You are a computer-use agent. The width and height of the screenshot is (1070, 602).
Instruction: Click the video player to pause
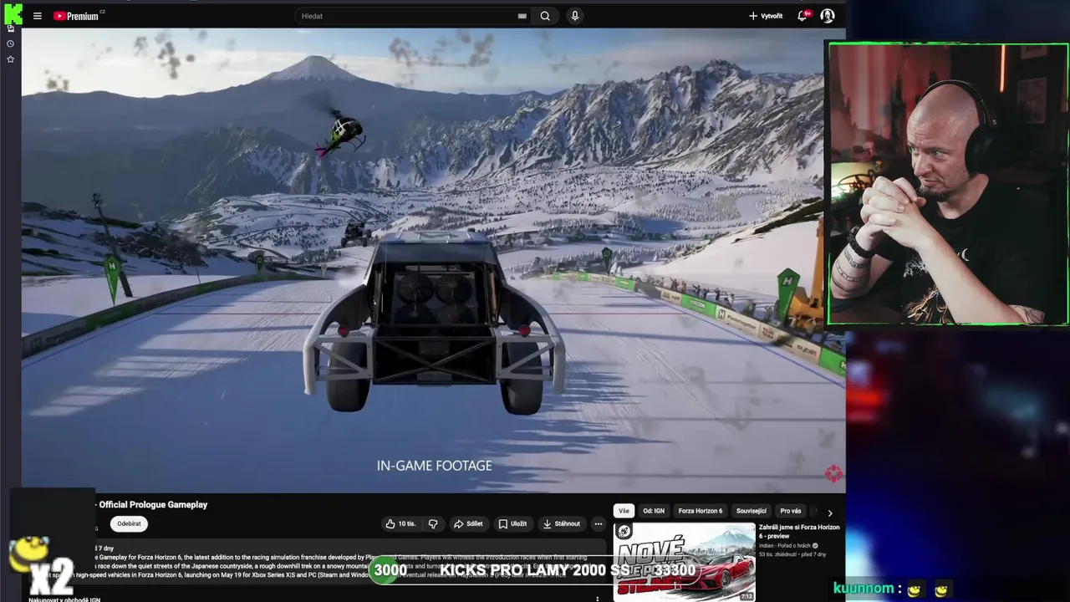433,260
